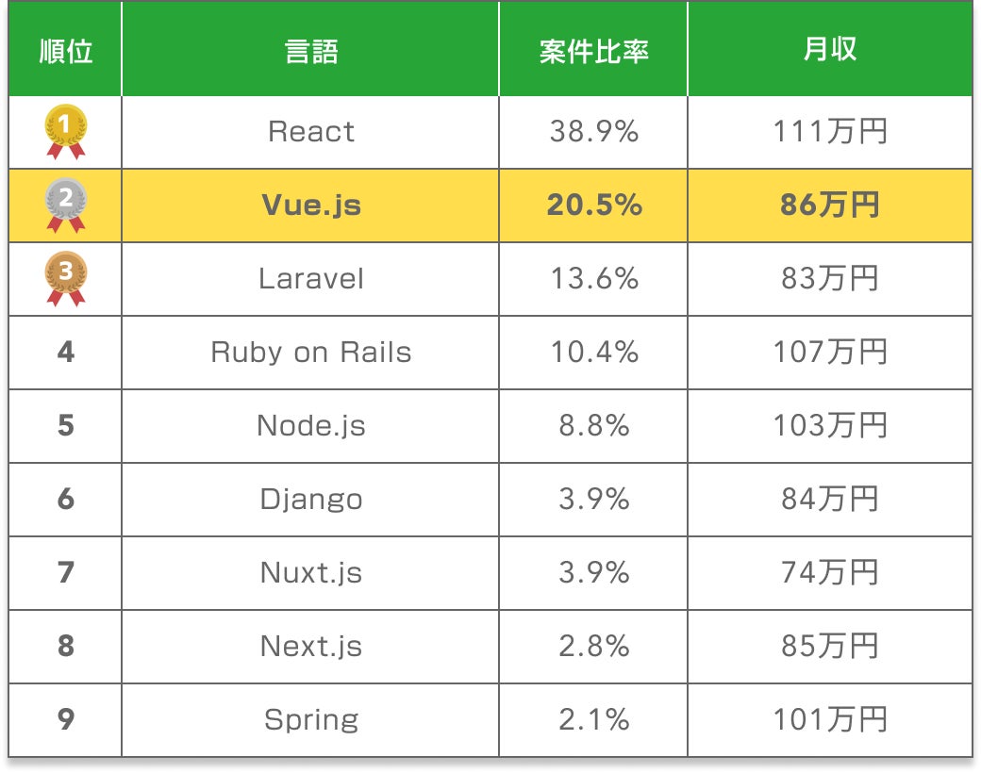Select the Node.js language cell
This screenshot has width=981, height=773.
[x=310, y=426]
